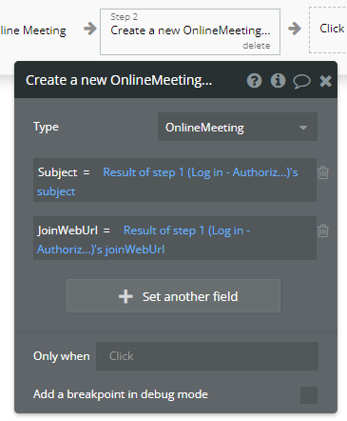This screenshot has height=421, width=347.
Task: Click the info icon in panel header
Action: (278, 81)
